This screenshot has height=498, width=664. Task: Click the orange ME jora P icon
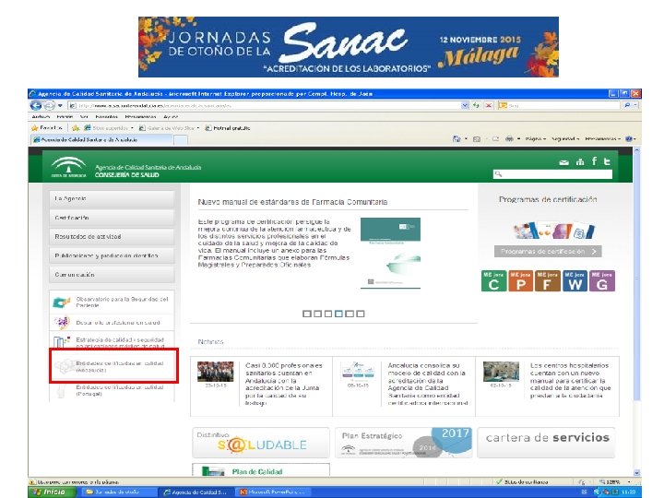tap(521, 280)
